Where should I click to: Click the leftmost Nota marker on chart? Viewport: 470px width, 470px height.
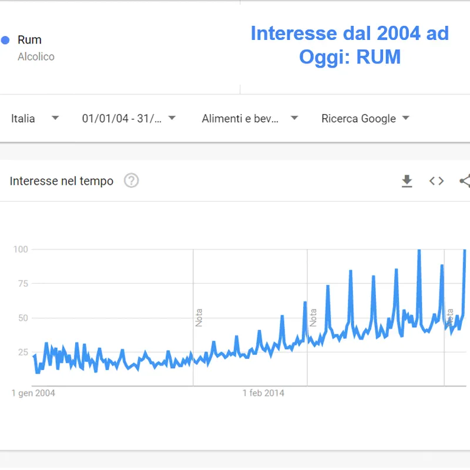click(x=199, y=318)
